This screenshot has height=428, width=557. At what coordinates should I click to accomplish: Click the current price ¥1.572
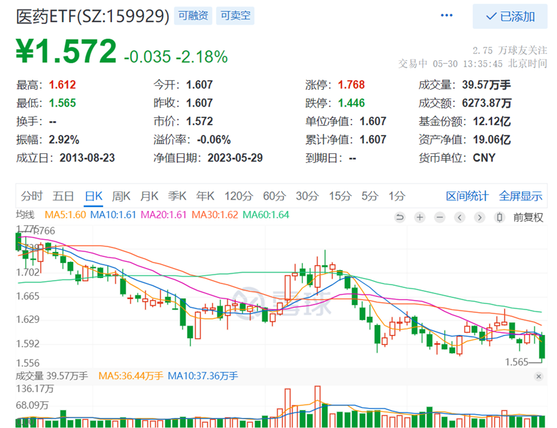point(66,52)
